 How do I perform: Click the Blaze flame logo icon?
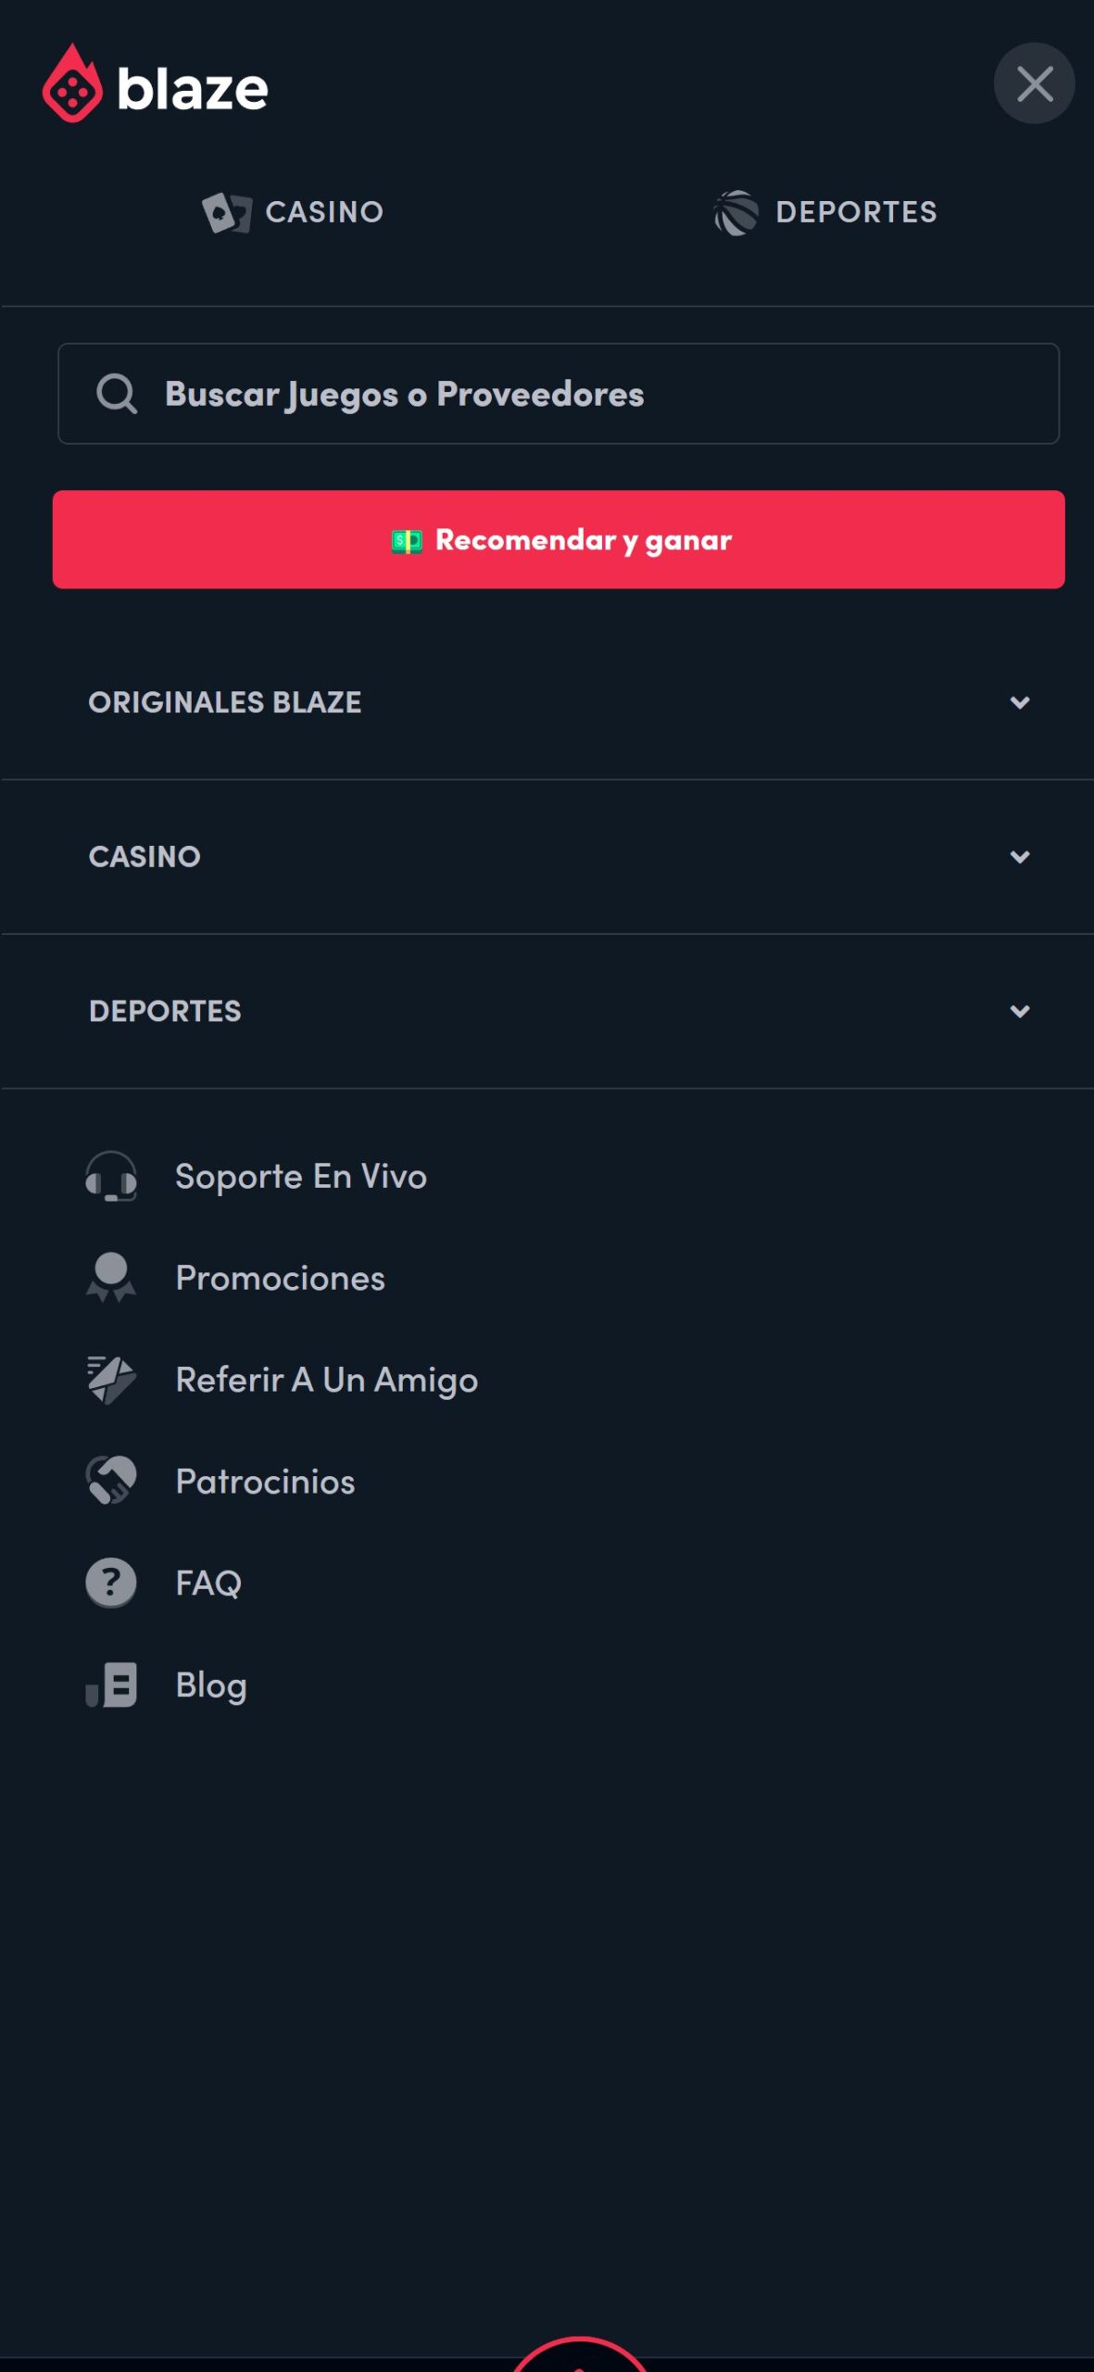tap(72, 85)
